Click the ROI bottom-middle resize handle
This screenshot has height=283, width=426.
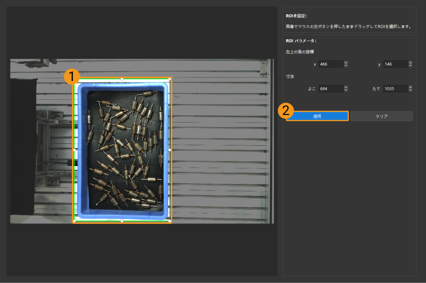coord(122,221)
